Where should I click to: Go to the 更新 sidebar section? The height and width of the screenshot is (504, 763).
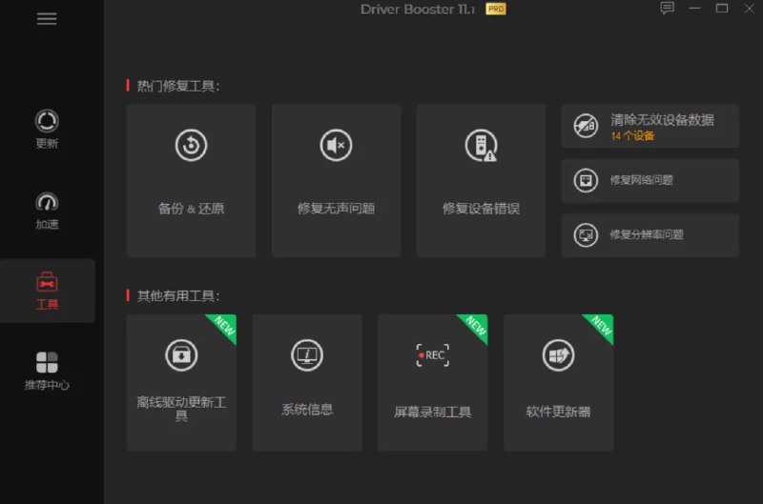(x=47, y=130)
